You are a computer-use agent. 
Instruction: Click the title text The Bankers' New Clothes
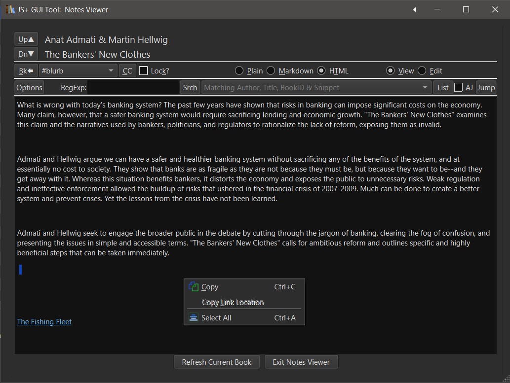98,54
